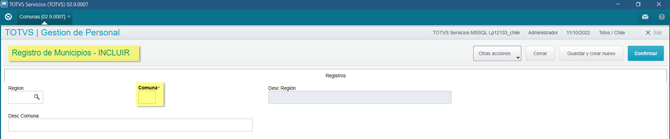Click the Region search magnifier icon
The height and width of the screenshot is (139, 670).
(37, 97)
